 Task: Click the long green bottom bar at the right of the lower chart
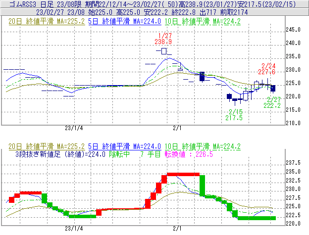pyautogui.click(x=257, y=218)
